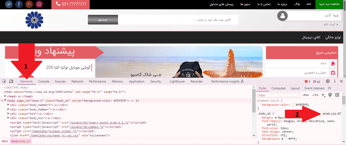Image resolution: width=346 pixels, height=145 pixels.
Task: Click the #fff background color swatch
Action: (286, 139)
